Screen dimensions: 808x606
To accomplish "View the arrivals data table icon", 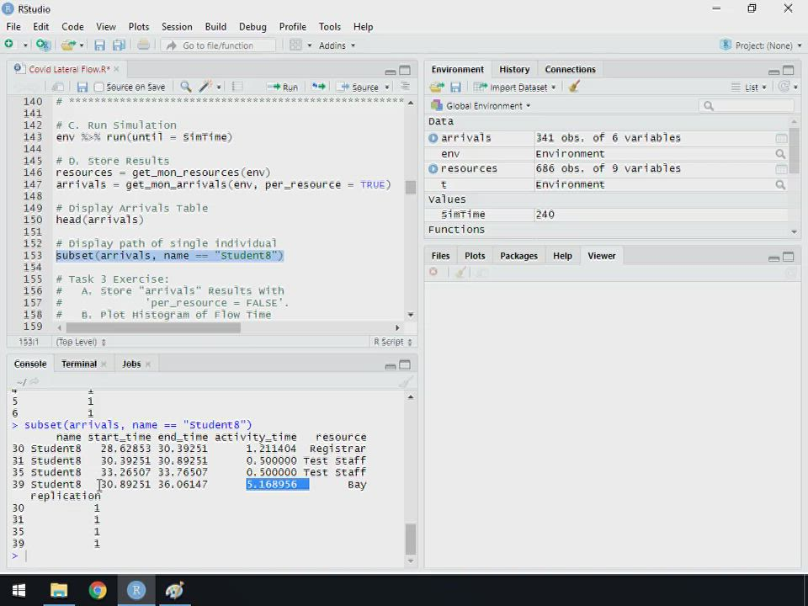I will (x=781, y=138).
